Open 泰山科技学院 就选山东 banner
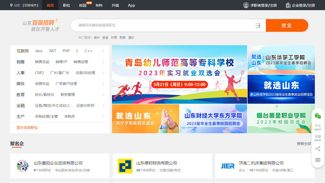This screenshot has width=325, height=183. [281, 89]
